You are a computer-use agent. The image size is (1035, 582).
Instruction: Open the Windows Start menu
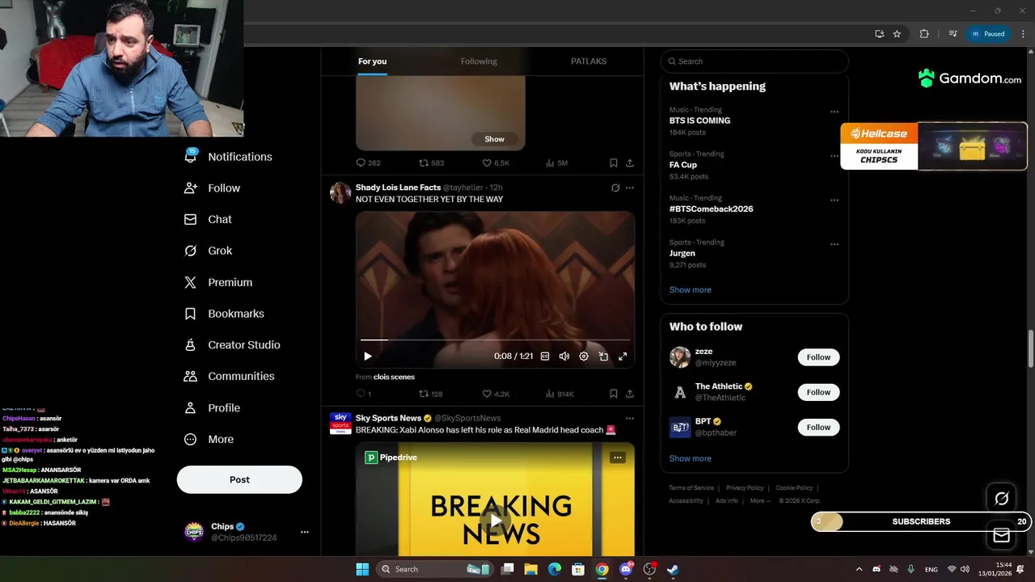point(362,569)
